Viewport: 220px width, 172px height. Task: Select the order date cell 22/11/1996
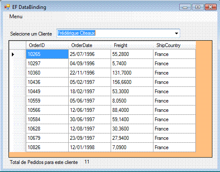89,73
